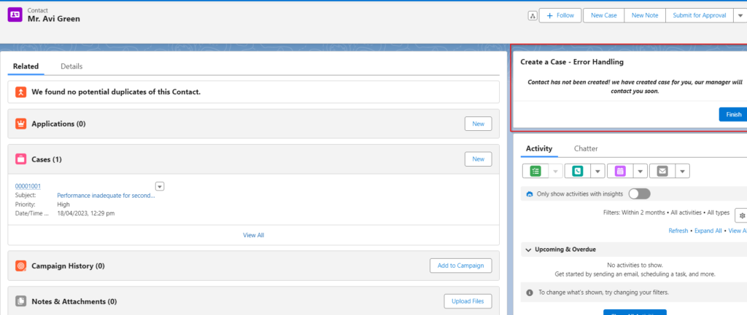Open the dropdown arrow next to Log a Call

point(597,171)
